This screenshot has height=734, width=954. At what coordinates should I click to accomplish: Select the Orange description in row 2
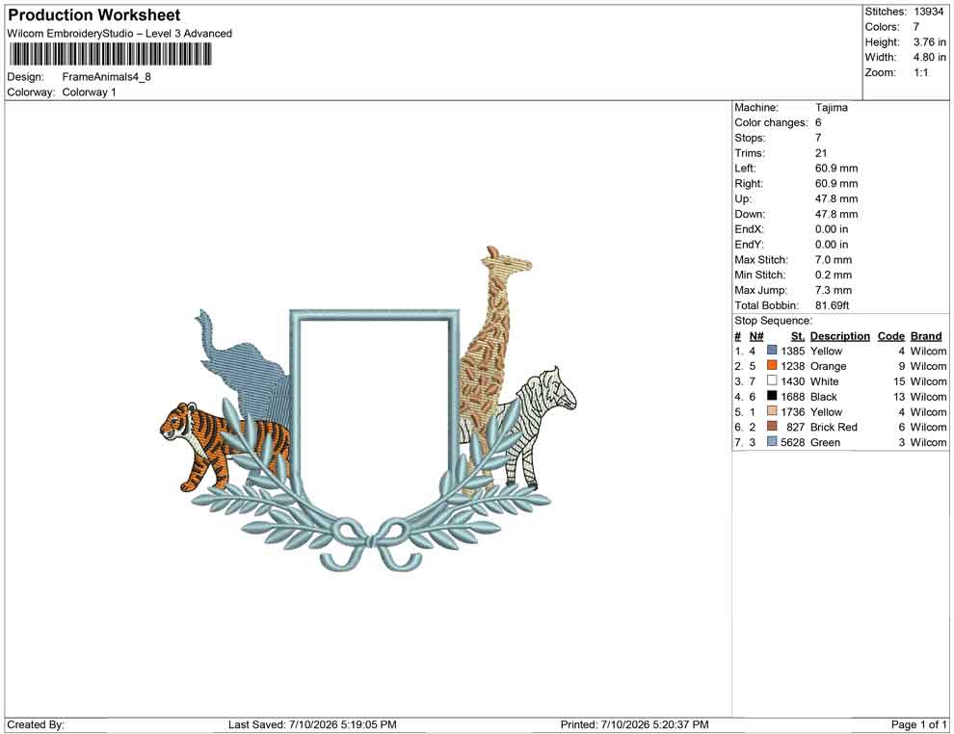tap(828, 366)
